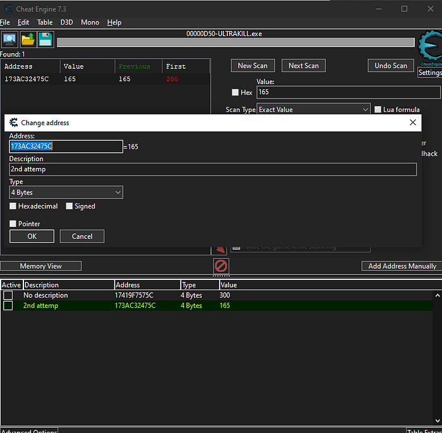Viewport: 442px width, 433px height.
Task: Toggle the Signed checkbox
Action: coord(69,206)
